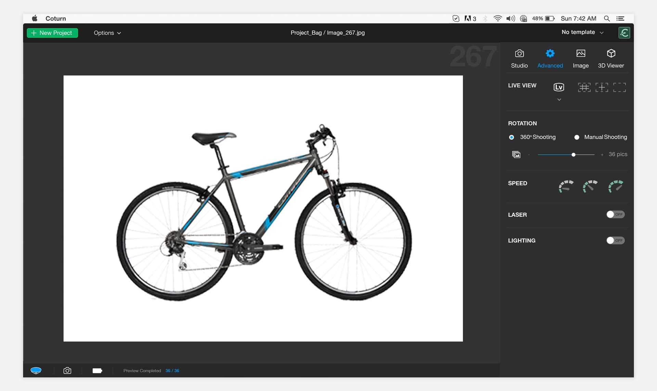Open the Coturn app menu
Image resolution: width=657 pixels, height=391 pixels.
coord(55,18)
